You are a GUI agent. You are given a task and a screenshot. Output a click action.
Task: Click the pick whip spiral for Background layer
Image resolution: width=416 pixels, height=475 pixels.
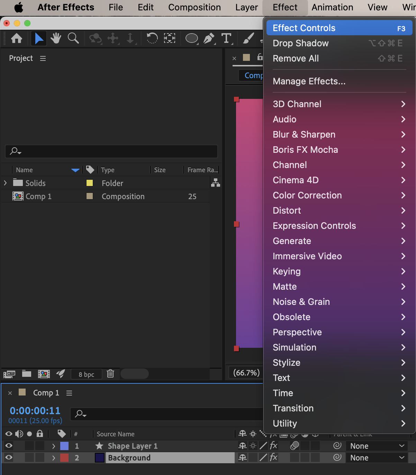pyautogui.click(x=337, y=457)
